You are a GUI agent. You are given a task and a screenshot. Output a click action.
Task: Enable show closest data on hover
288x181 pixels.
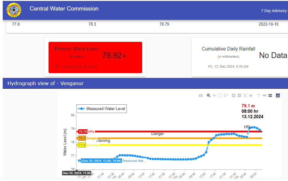[x=264, y=96]
